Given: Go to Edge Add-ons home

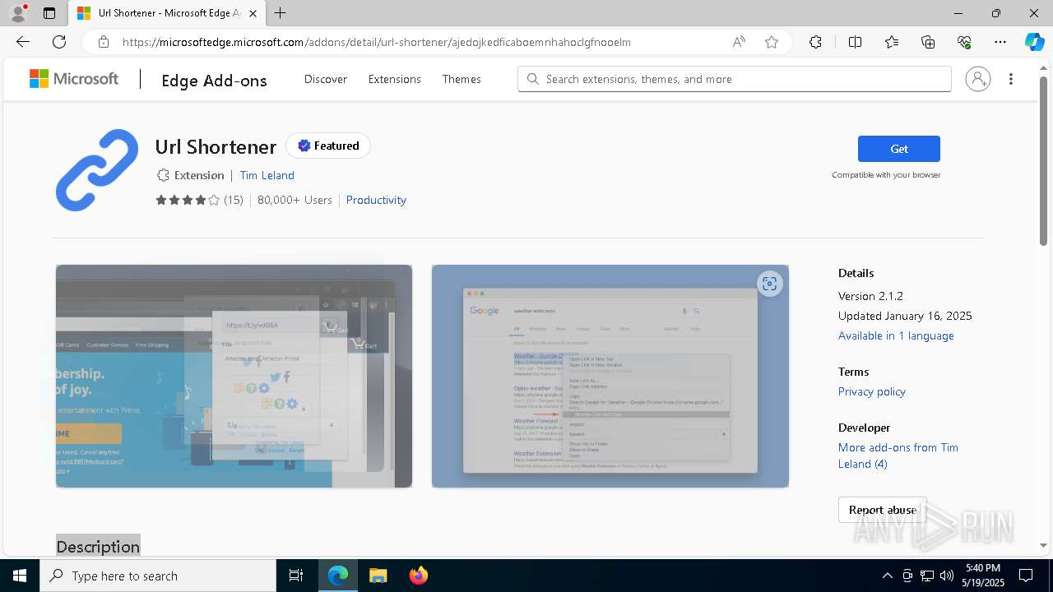Looking at the screenshot, I should click(214, 80).
